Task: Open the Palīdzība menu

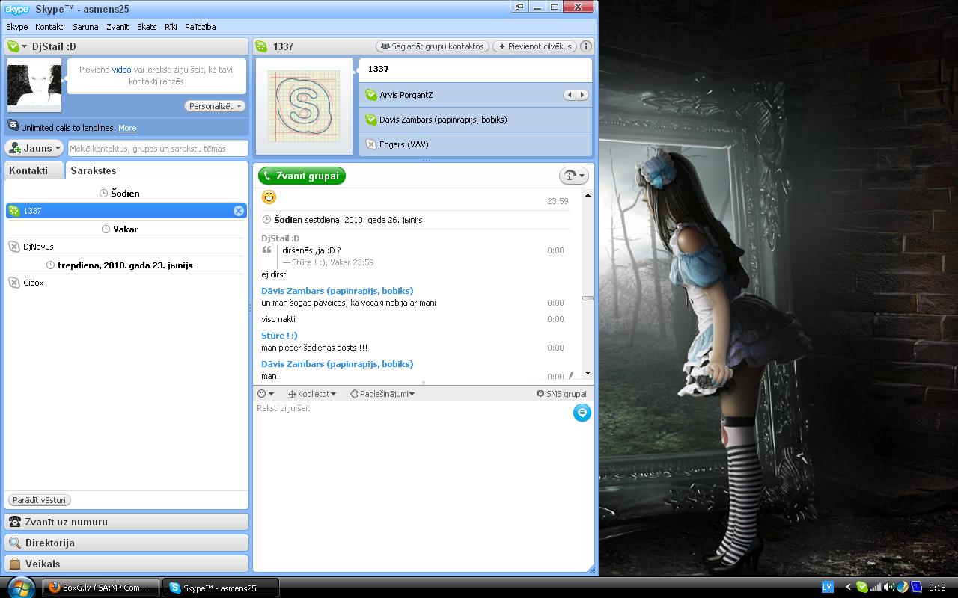Action: [x=201, y=27]
